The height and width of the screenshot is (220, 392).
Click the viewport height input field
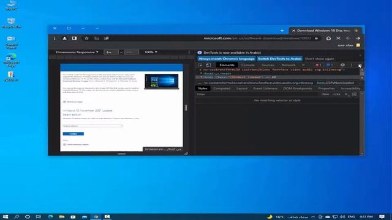131,52
